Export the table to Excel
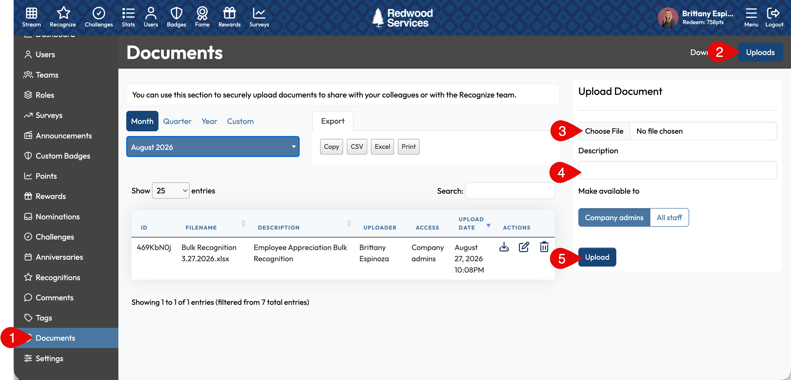 (382, 146)
